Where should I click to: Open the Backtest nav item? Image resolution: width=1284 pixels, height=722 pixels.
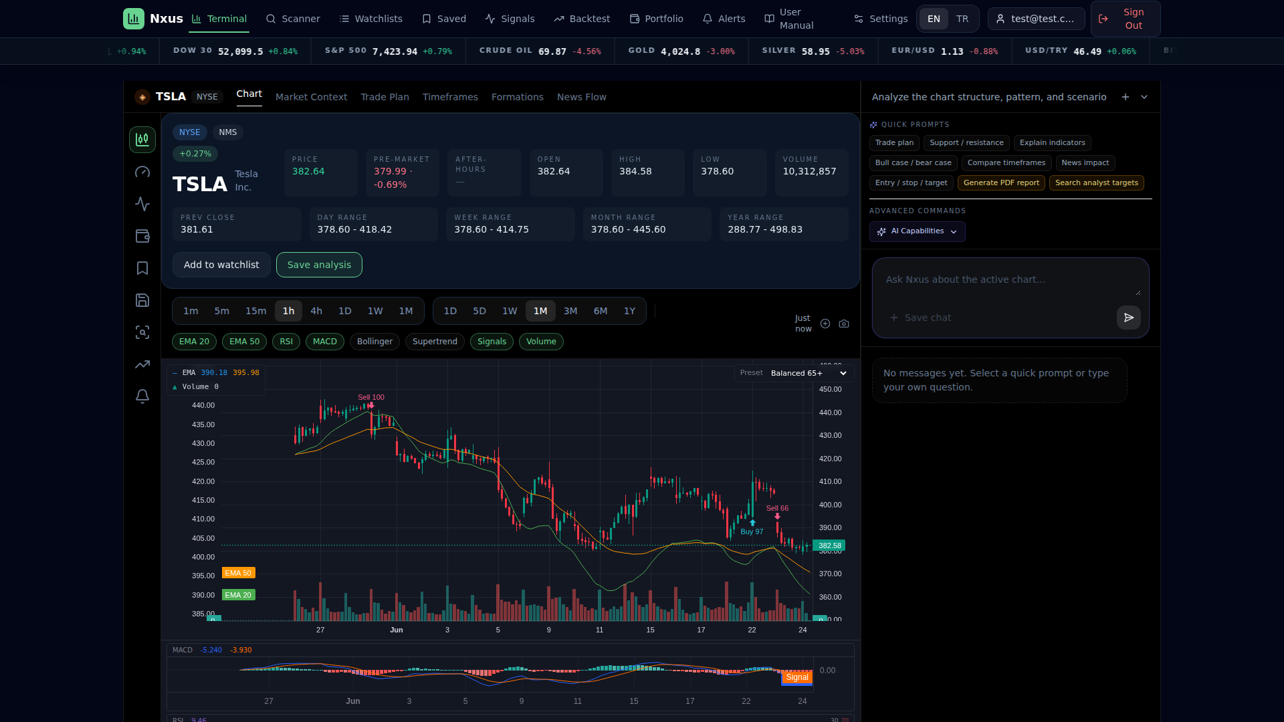click(x=582, y=19)
